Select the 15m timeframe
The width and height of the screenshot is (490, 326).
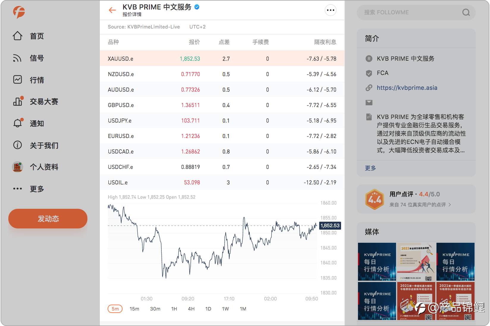pos(134,309)
